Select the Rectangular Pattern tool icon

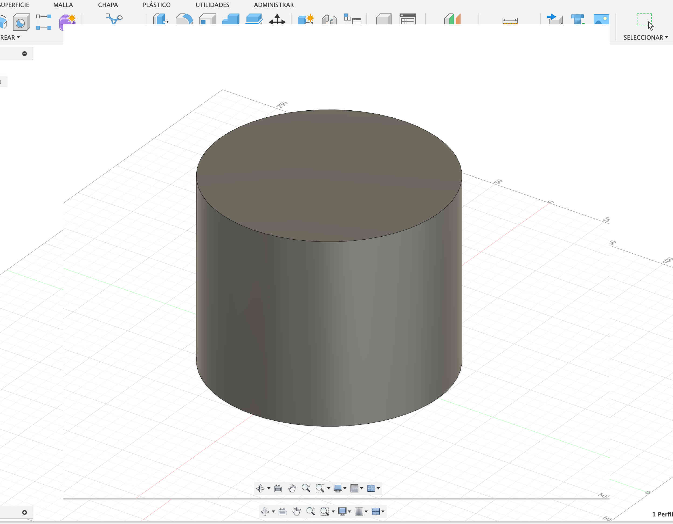click(43, 22)
